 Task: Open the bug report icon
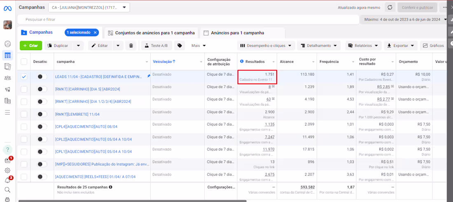click(7, 199)
